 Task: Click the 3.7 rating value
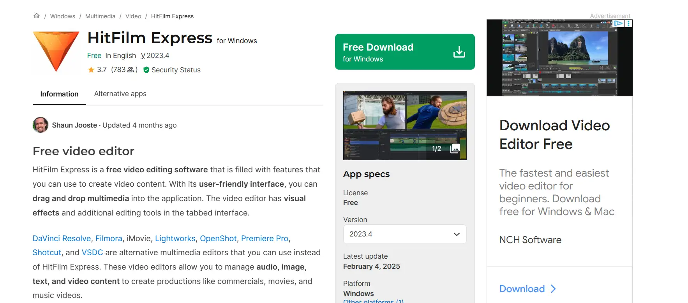[x=102, y=70]
